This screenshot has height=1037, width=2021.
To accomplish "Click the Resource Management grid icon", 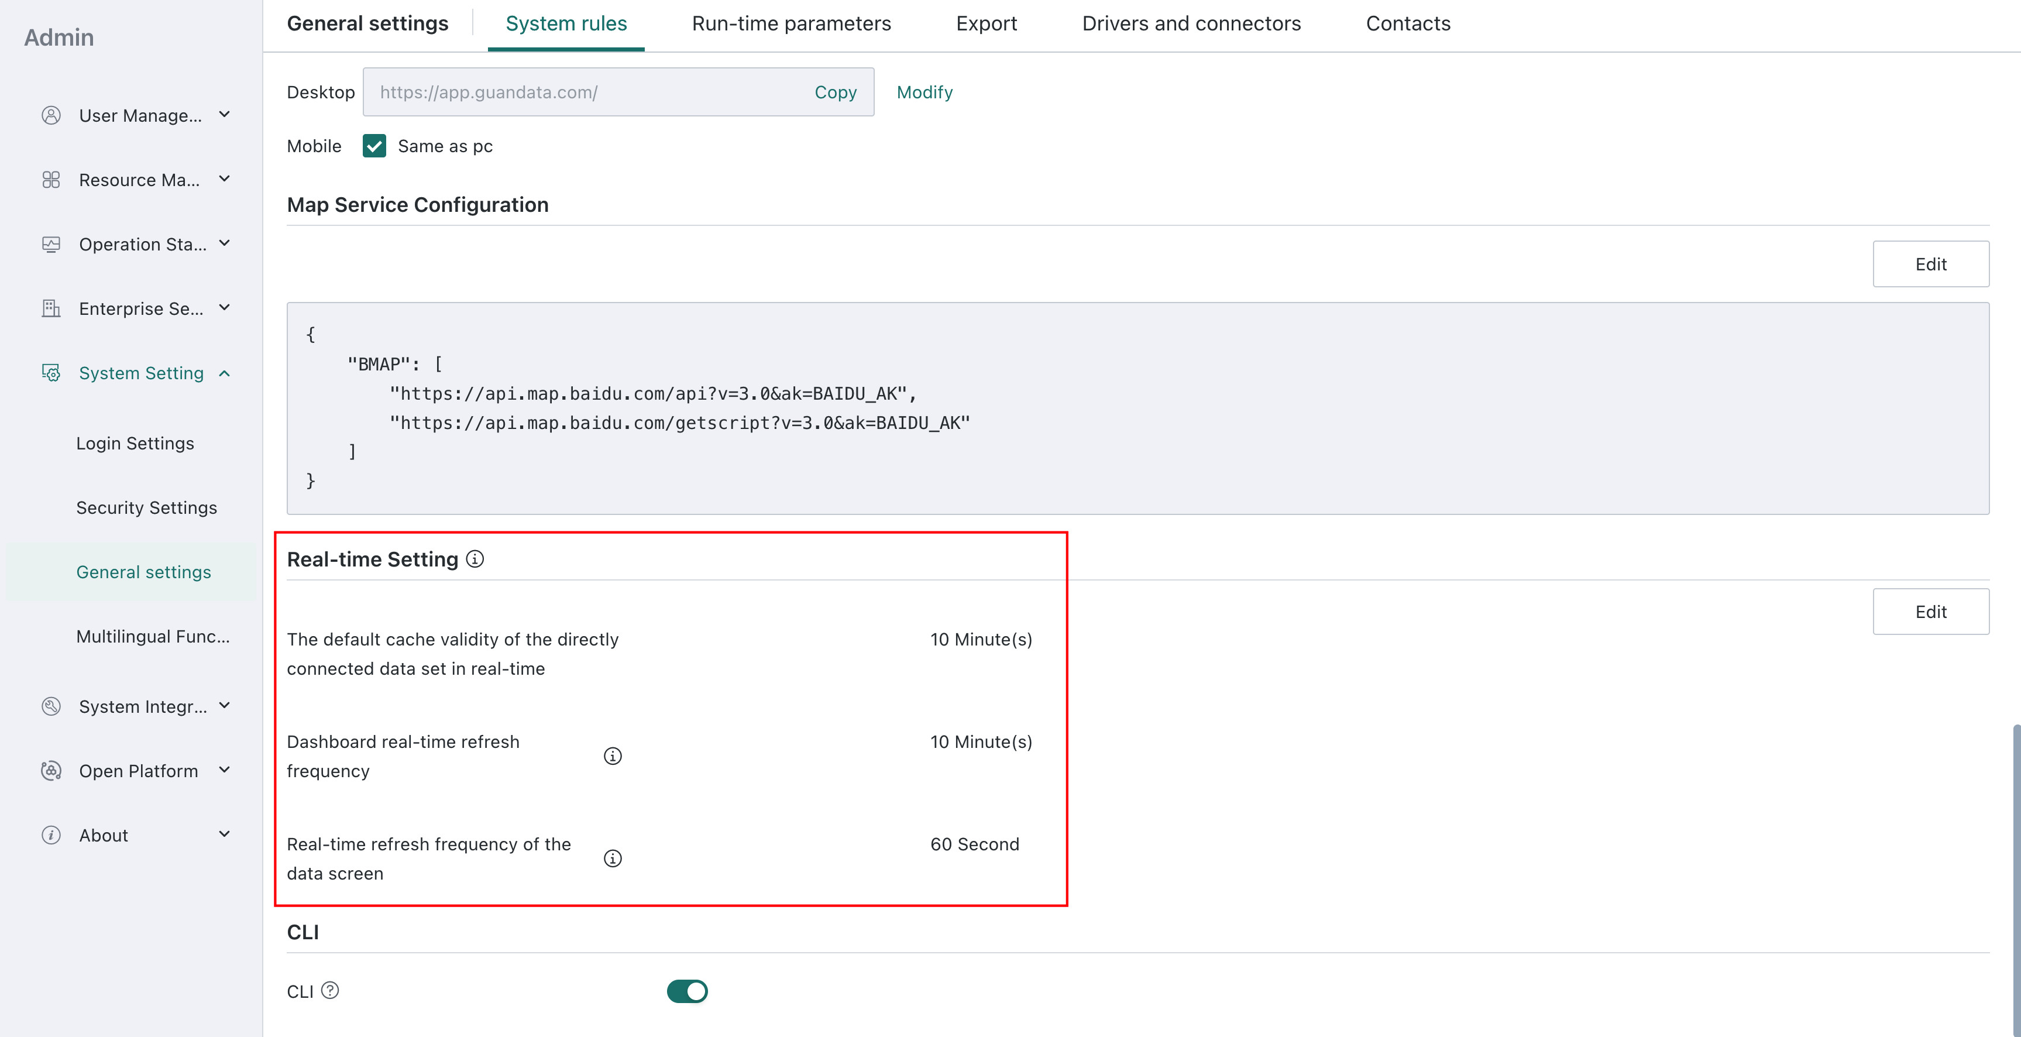I will point(51,180).
